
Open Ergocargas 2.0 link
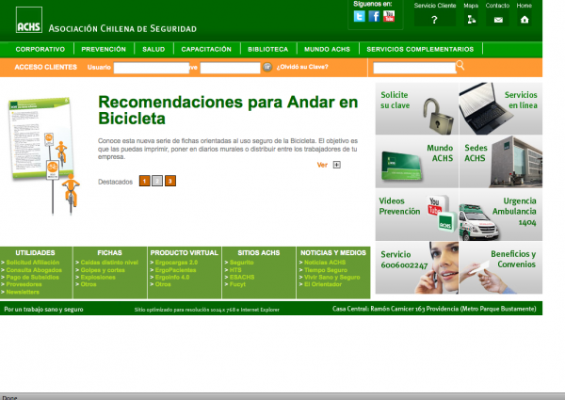click(176, 263)
